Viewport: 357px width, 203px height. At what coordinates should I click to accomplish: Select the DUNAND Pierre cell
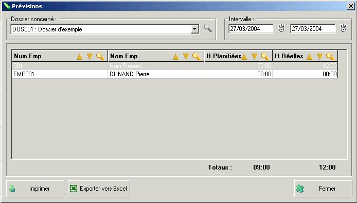(x=156, y=74)
